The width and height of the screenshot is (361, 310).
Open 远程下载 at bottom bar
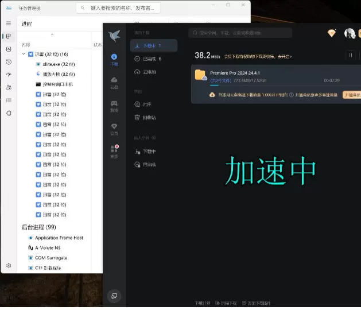tap(226, 303)
